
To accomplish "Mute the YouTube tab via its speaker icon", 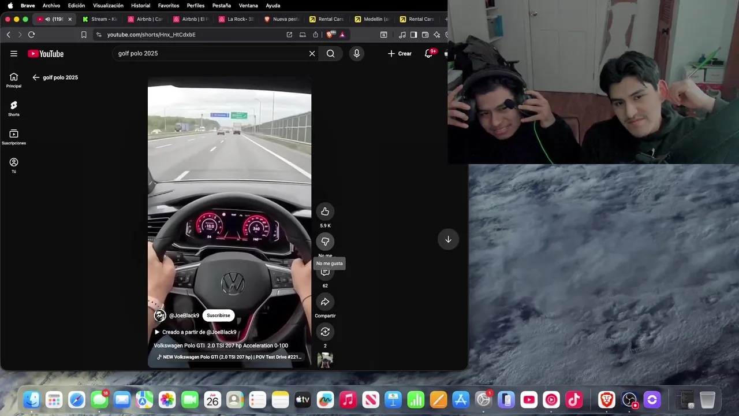I will click(47, 19).
